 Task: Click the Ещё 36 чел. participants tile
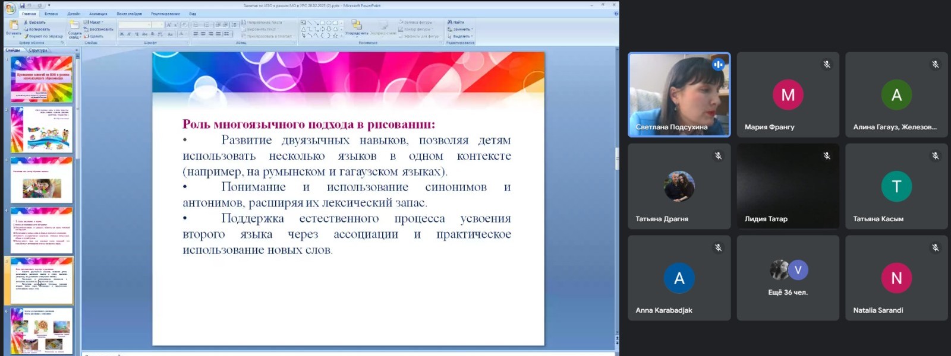coord(788,278)
